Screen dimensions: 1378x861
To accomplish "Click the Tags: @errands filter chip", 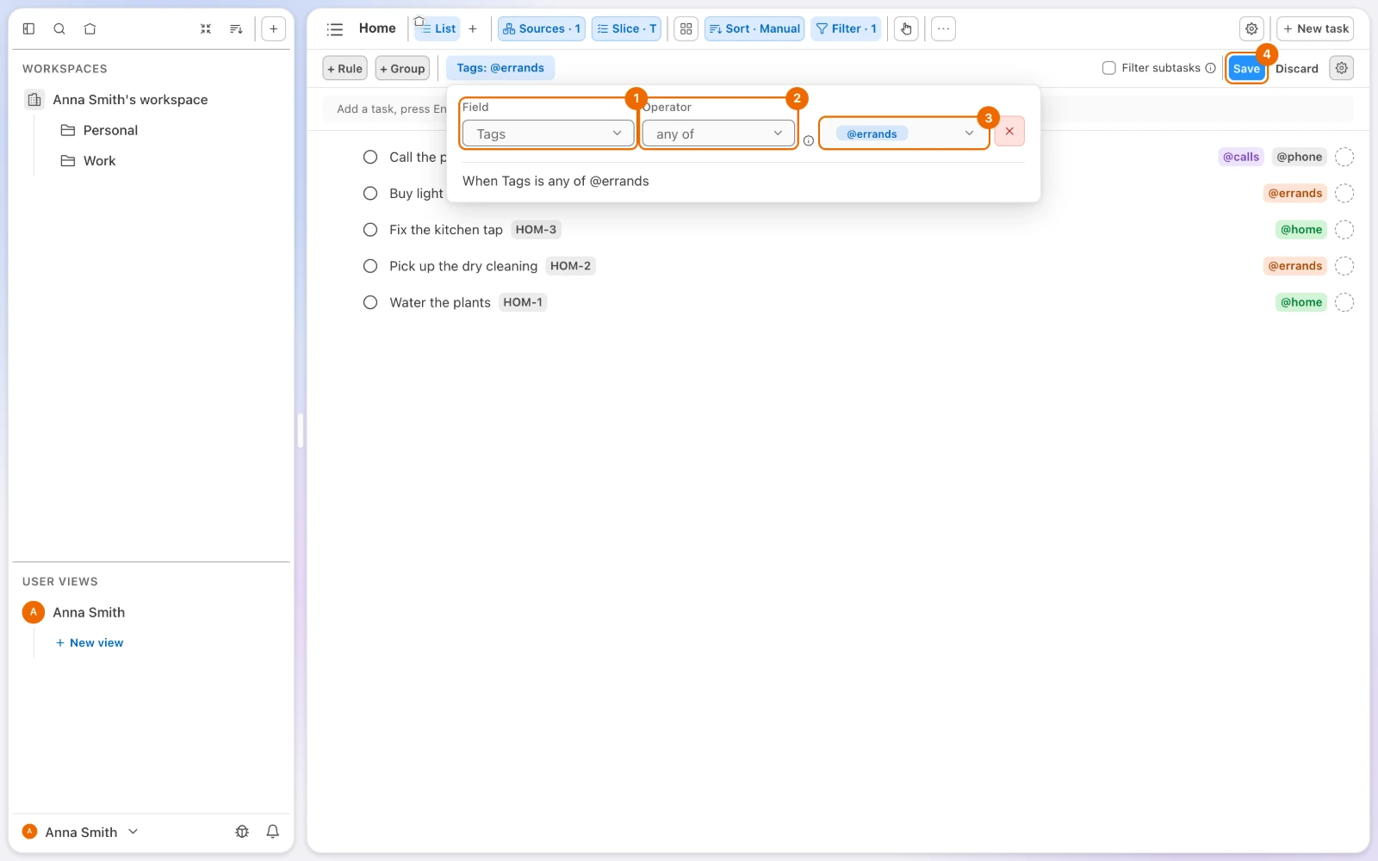I will [x=500, y=68].
